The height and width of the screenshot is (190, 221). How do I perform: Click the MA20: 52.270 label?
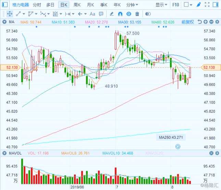coord(96,22)
